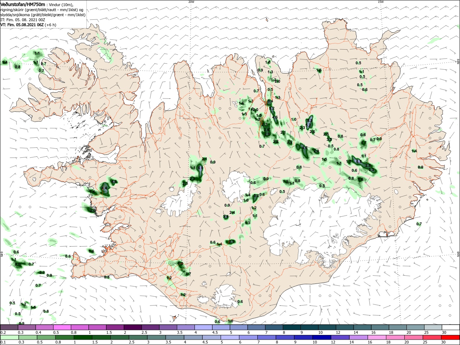Screen dimensions: 460x345
Task: Click the 'slydda/snjókoma (grátt/bleikt/grænt' legend line
Action: click(x=43, y=15)
